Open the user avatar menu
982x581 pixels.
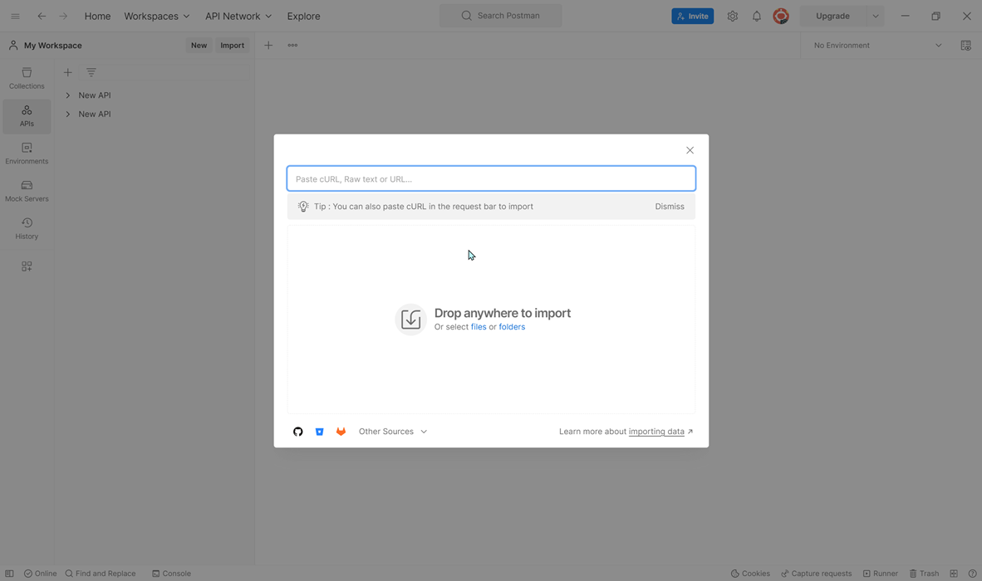click(781, 17)
